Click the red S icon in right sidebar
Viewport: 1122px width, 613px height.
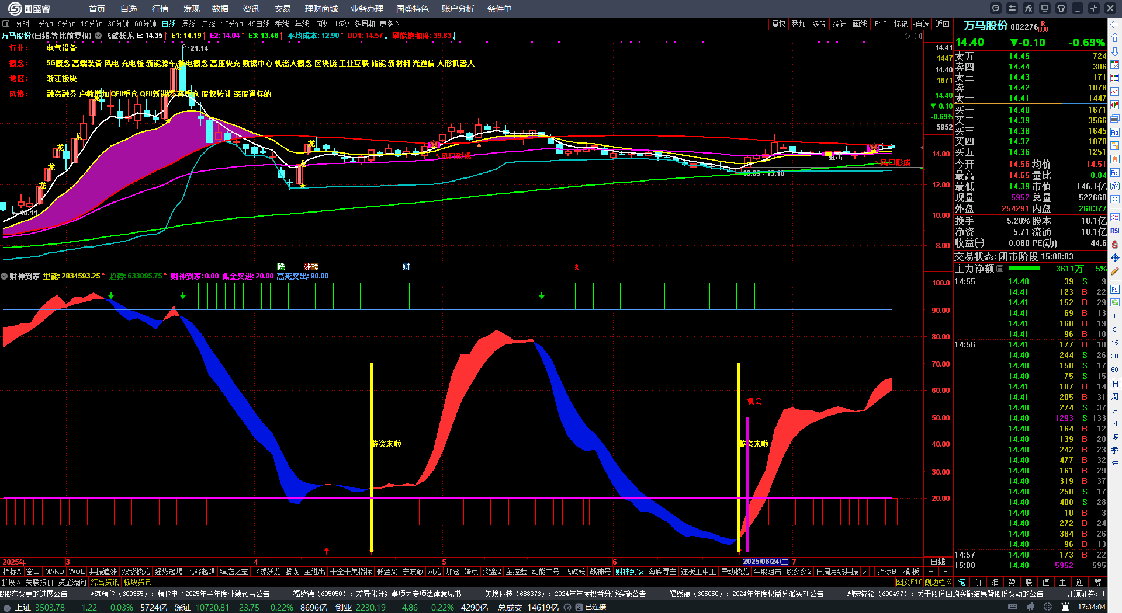(x=1115, y=244)
